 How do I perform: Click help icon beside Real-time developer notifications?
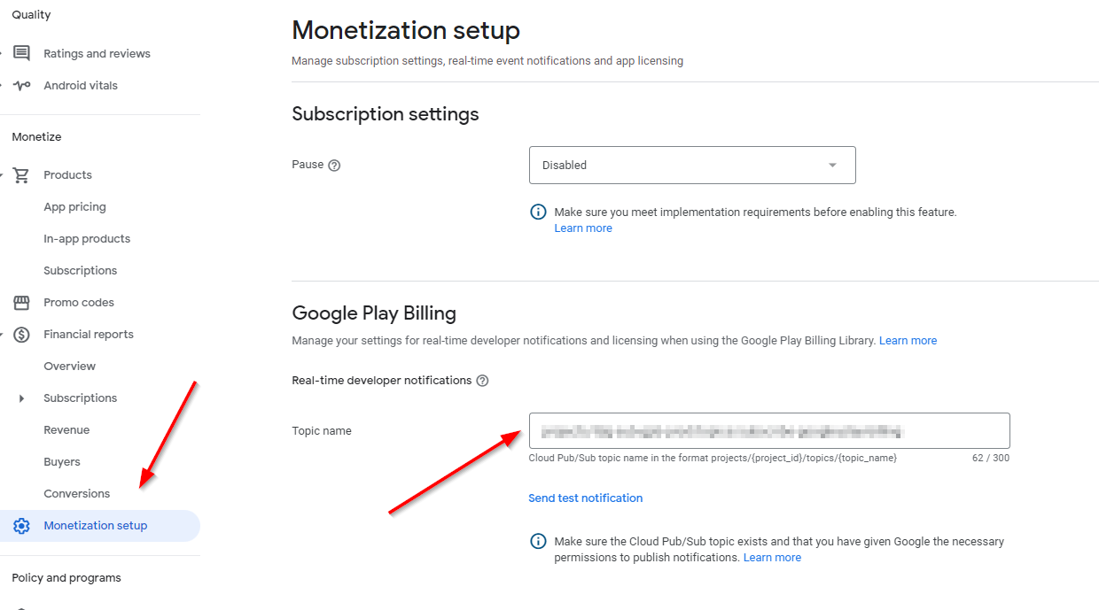click(482, 381)
